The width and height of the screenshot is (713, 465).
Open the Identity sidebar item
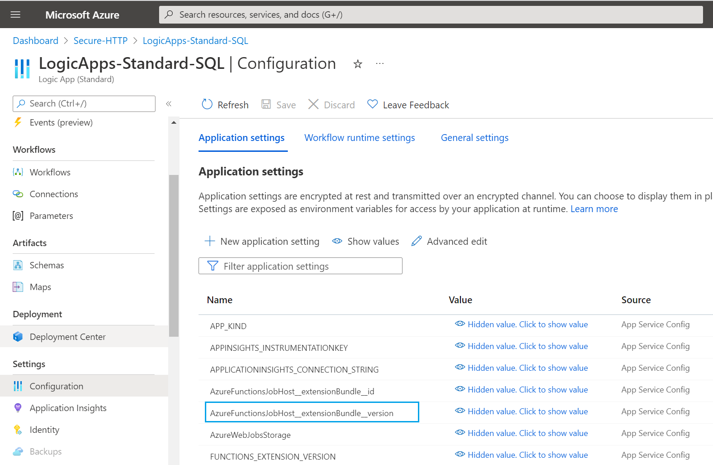click(44, 430)
